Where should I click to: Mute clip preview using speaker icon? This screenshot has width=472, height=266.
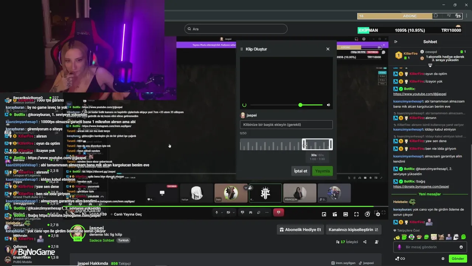(x=328, y=105)
